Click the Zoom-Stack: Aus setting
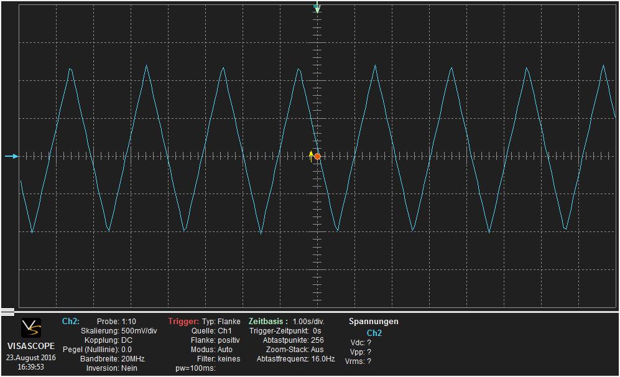Screen dimensions: 620x377 point(295,349)
